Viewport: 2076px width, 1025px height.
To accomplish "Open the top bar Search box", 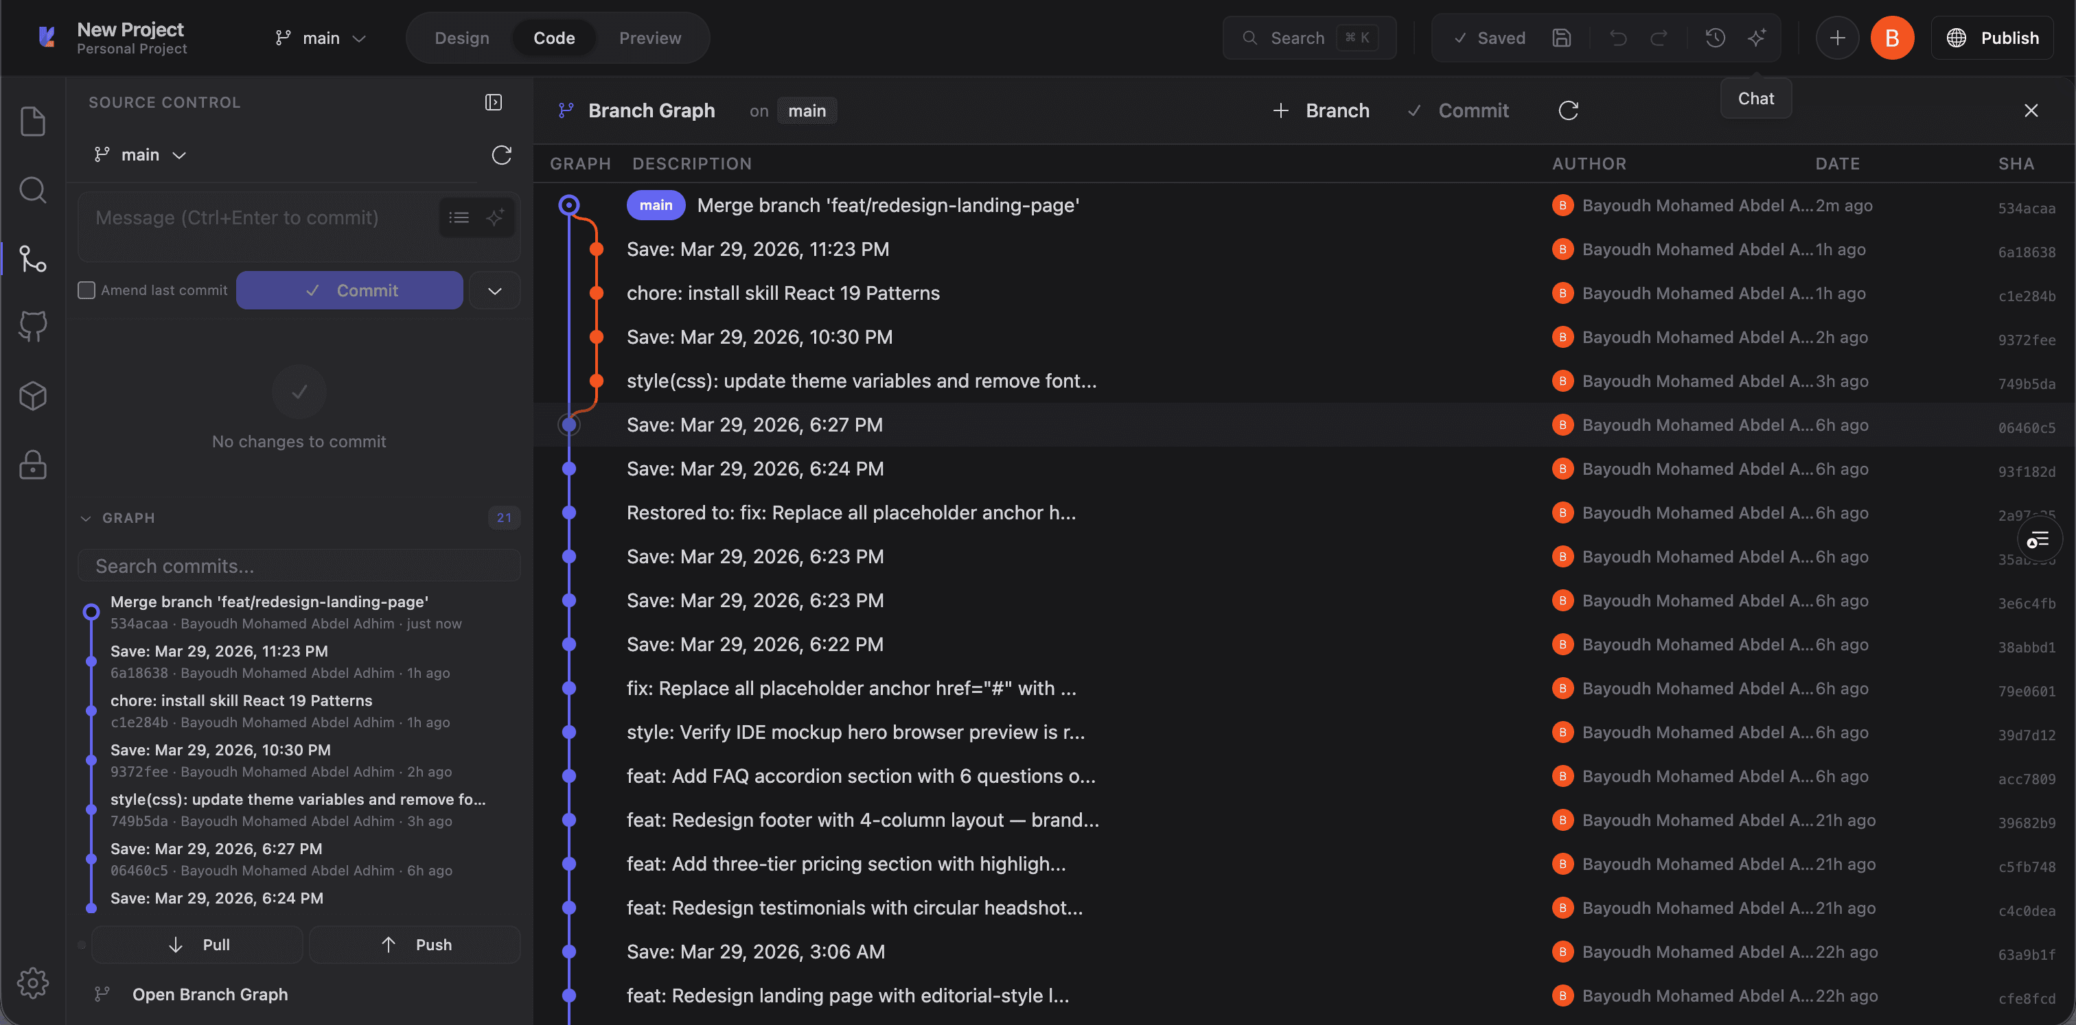I will tap(1308, 38).
